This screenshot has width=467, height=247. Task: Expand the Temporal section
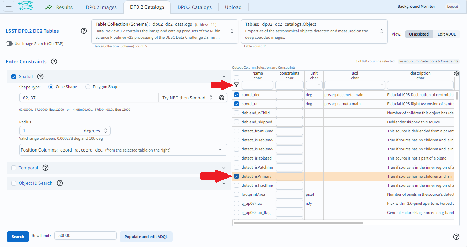pyautogui.click(x=224, y=168)
